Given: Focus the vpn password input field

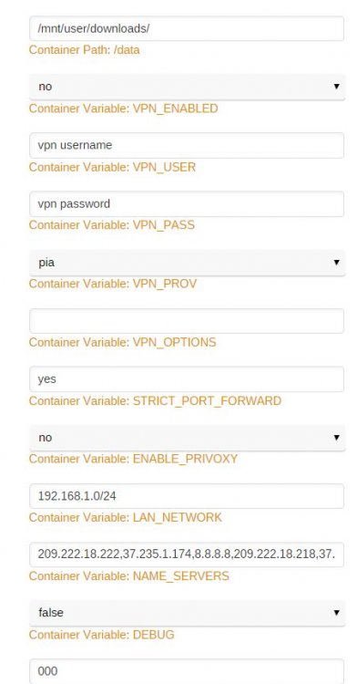Looking at the screenshot, I should click(x=187, y=203).
